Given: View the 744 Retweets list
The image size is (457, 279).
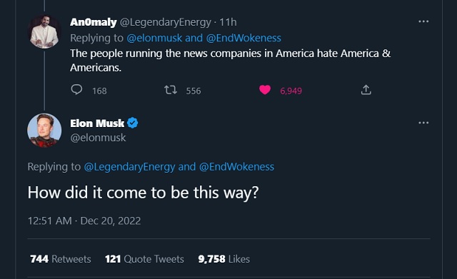Looking at the screenshot, I should [61, 259].
